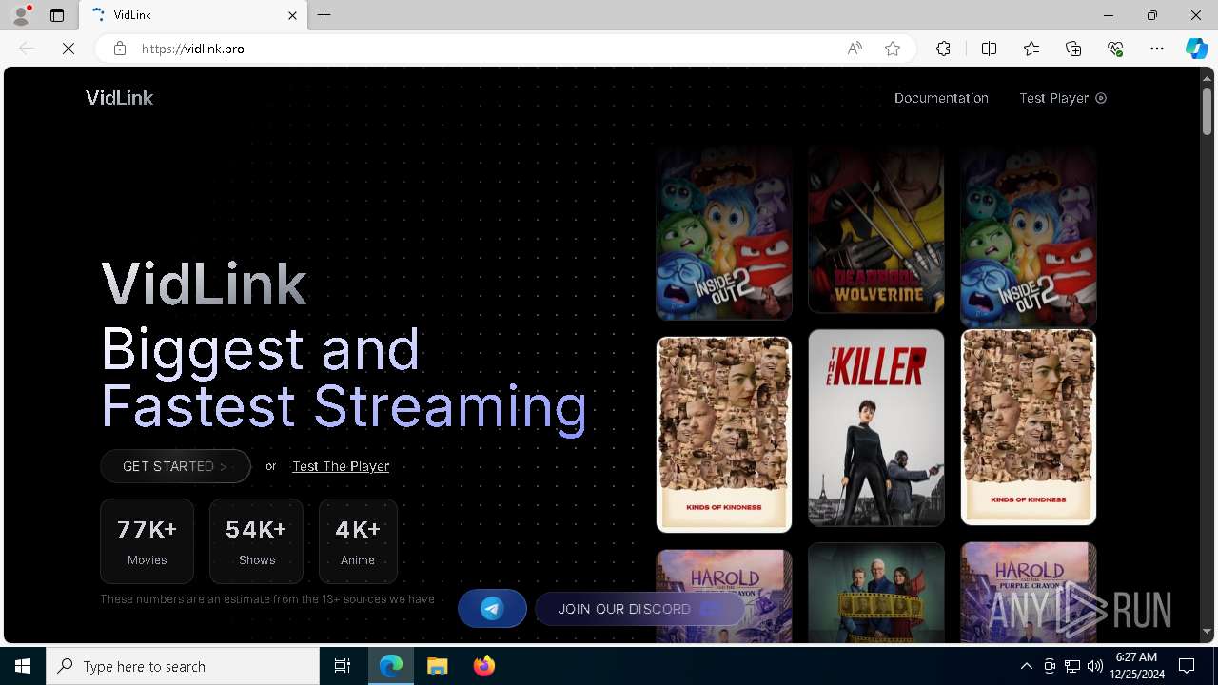1218x685 pixels.
Task: Select the 77K+ Movies stat card
Action: (x=147, y=541)
